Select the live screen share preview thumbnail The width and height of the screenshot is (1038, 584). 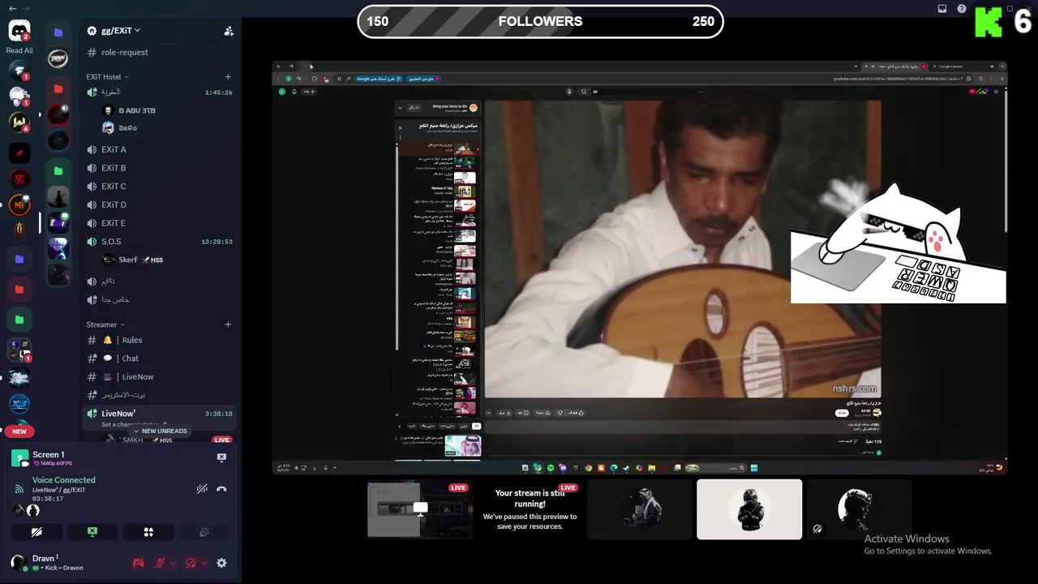[x=419, y=509]
